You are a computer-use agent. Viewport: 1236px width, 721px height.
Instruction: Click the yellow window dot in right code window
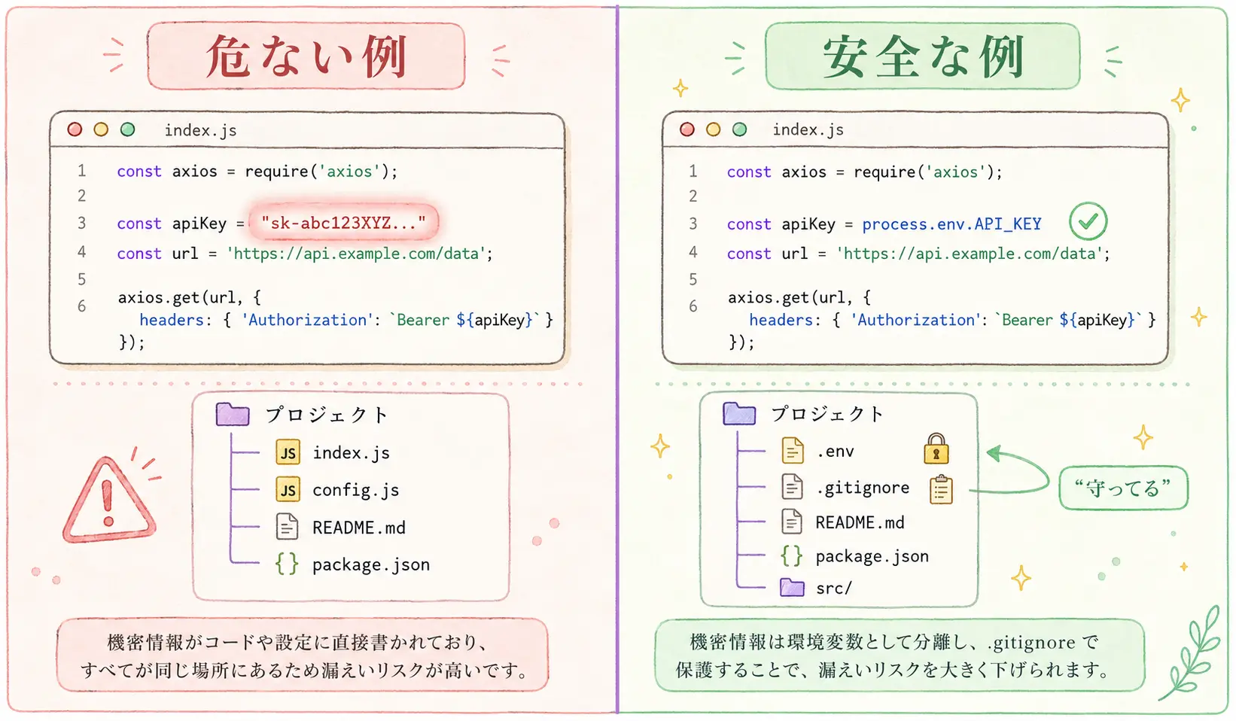click(714, 129)
